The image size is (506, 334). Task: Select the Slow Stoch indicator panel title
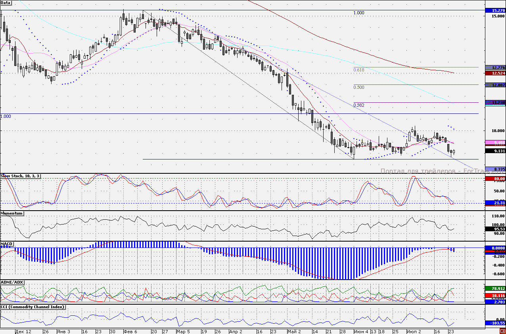click(20, 176)
